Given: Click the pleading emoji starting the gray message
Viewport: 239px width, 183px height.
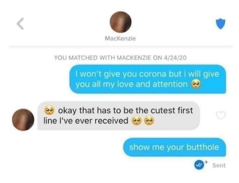Looking at the screenshot, I should tap(49, 110).
